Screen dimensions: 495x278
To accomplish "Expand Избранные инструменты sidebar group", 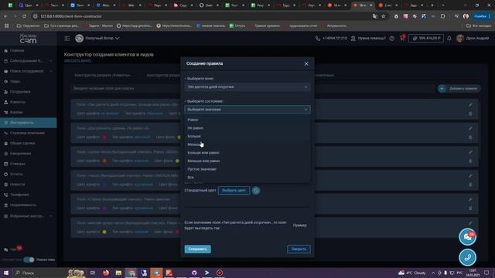I will click(29, 216).
